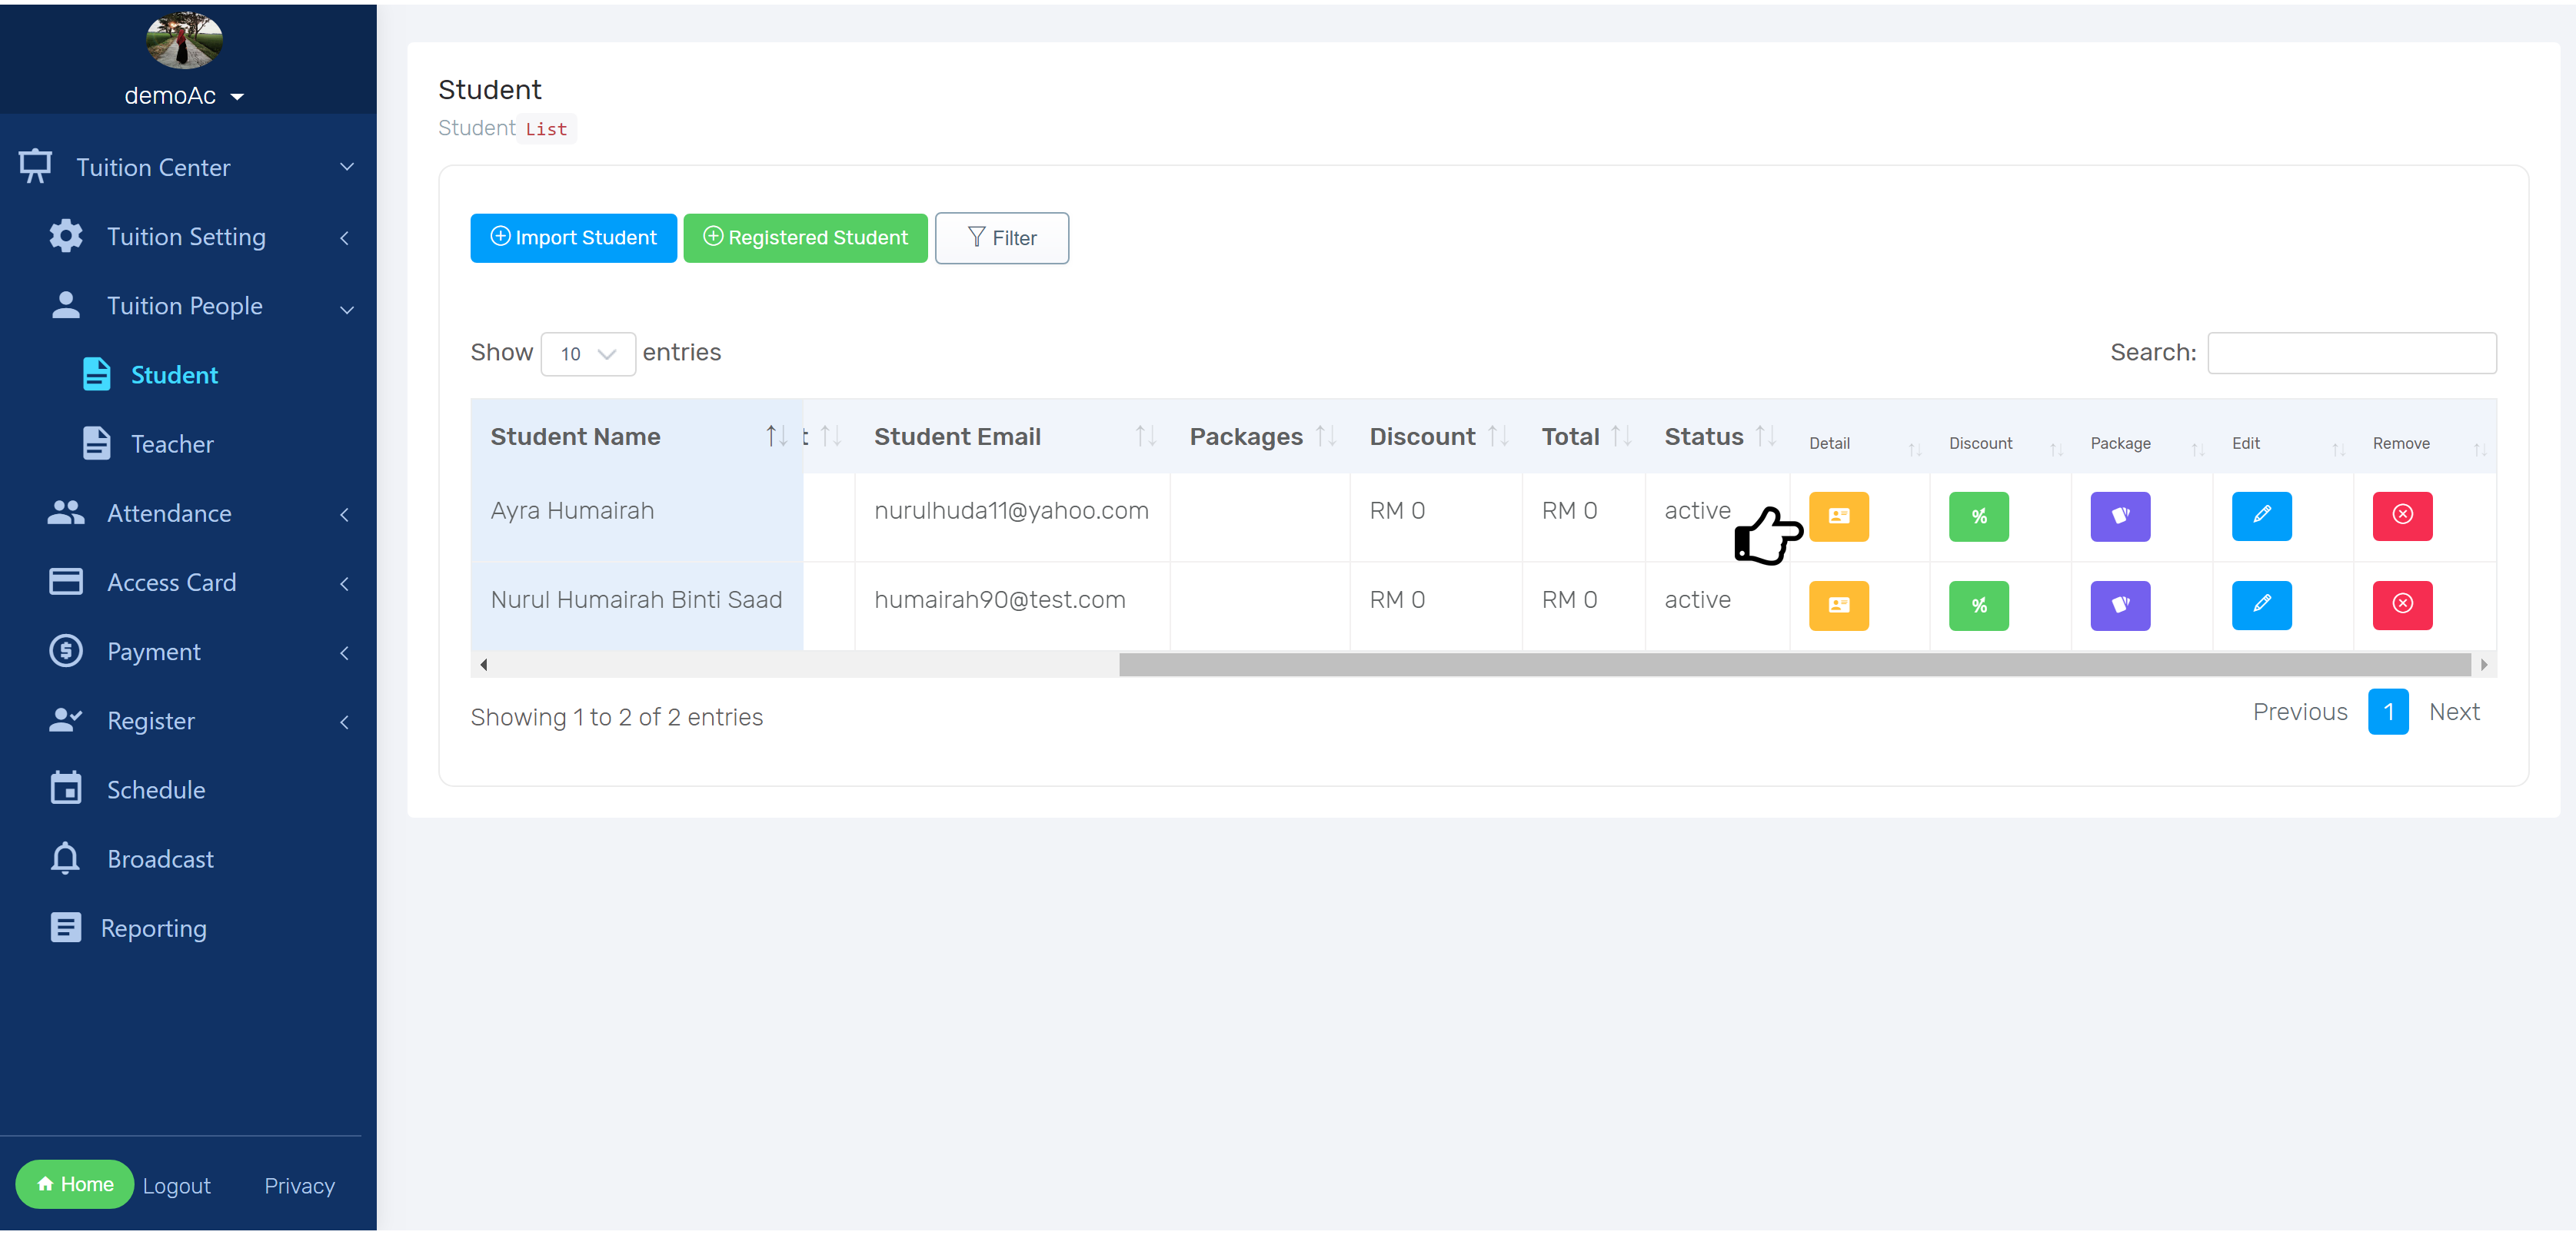Sort by the Student Name column
The height and width of the screenshot is (1235, 2576).
point(637,437)
